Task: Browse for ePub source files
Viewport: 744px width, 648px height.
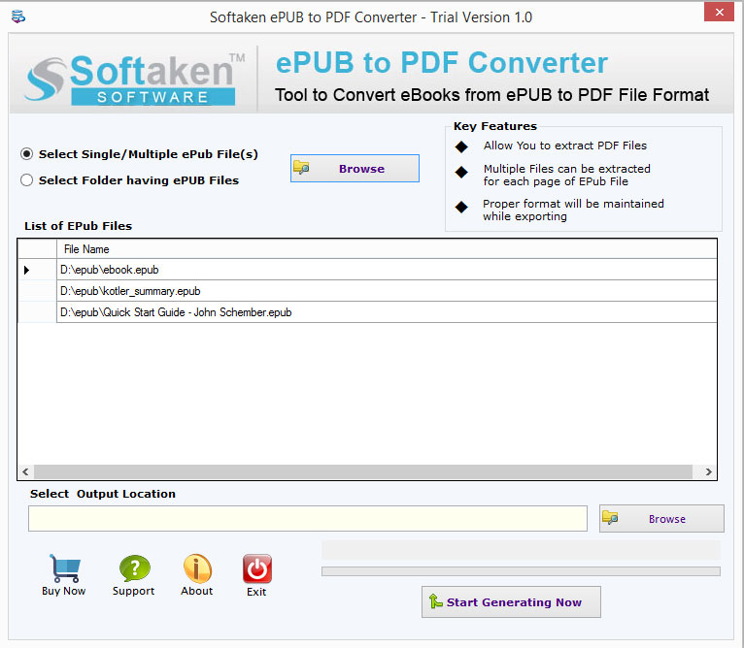Action: tap(355, 169)
